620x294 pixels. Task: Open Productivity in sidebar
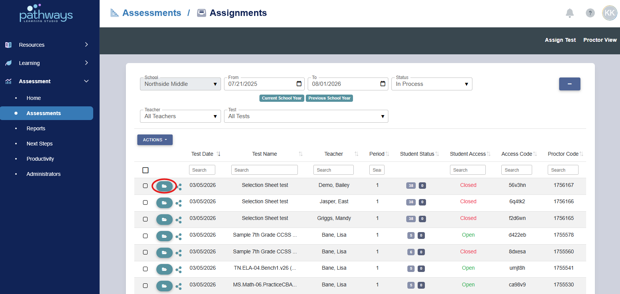point(40,159)
